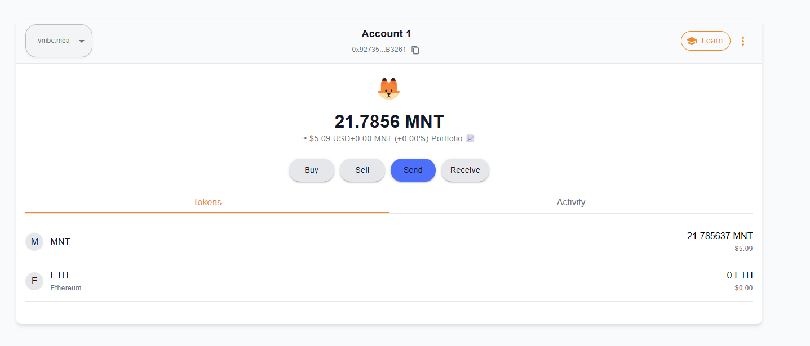
Task: Copy the account address with clipboard icon
Action: pyautogui.click(x=415, y=50)
